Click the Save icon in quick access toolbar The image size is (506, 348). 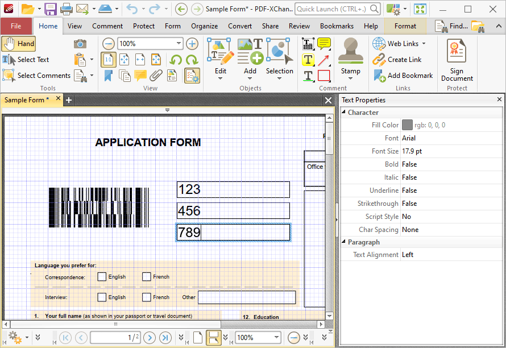click(51, 9)
